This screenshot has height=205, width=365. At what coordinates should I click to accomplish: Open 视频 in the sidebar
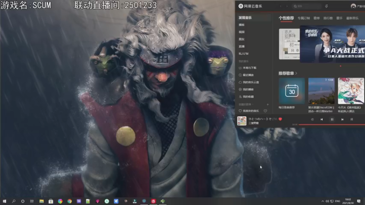coord(241,32)
